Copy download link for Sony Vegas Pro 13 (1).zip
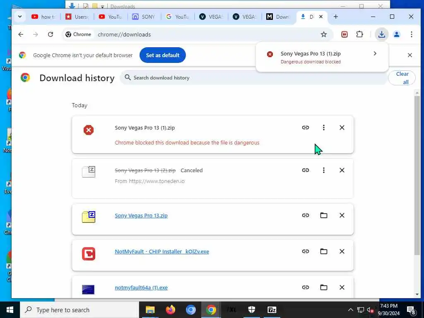Screen dimensions: 424x318 (306, 128)
